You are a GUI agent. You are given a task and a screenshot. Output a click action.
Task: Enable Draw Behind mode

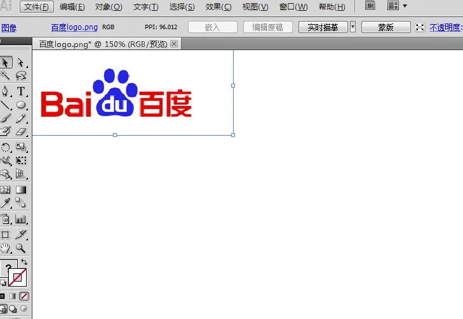pos(13,309)
